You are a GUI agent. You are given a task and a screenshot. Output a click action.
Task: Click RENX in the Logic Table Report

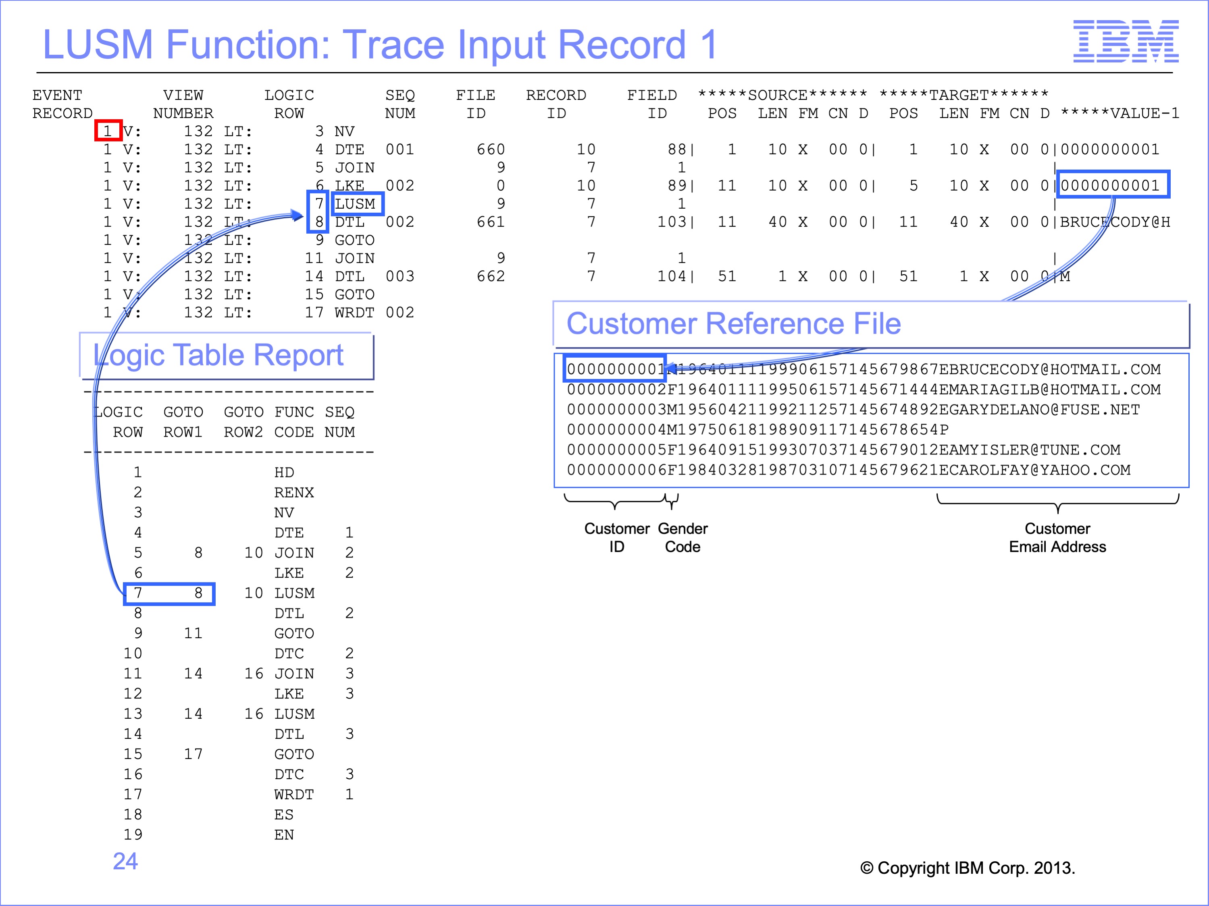[x=294, y=493]
